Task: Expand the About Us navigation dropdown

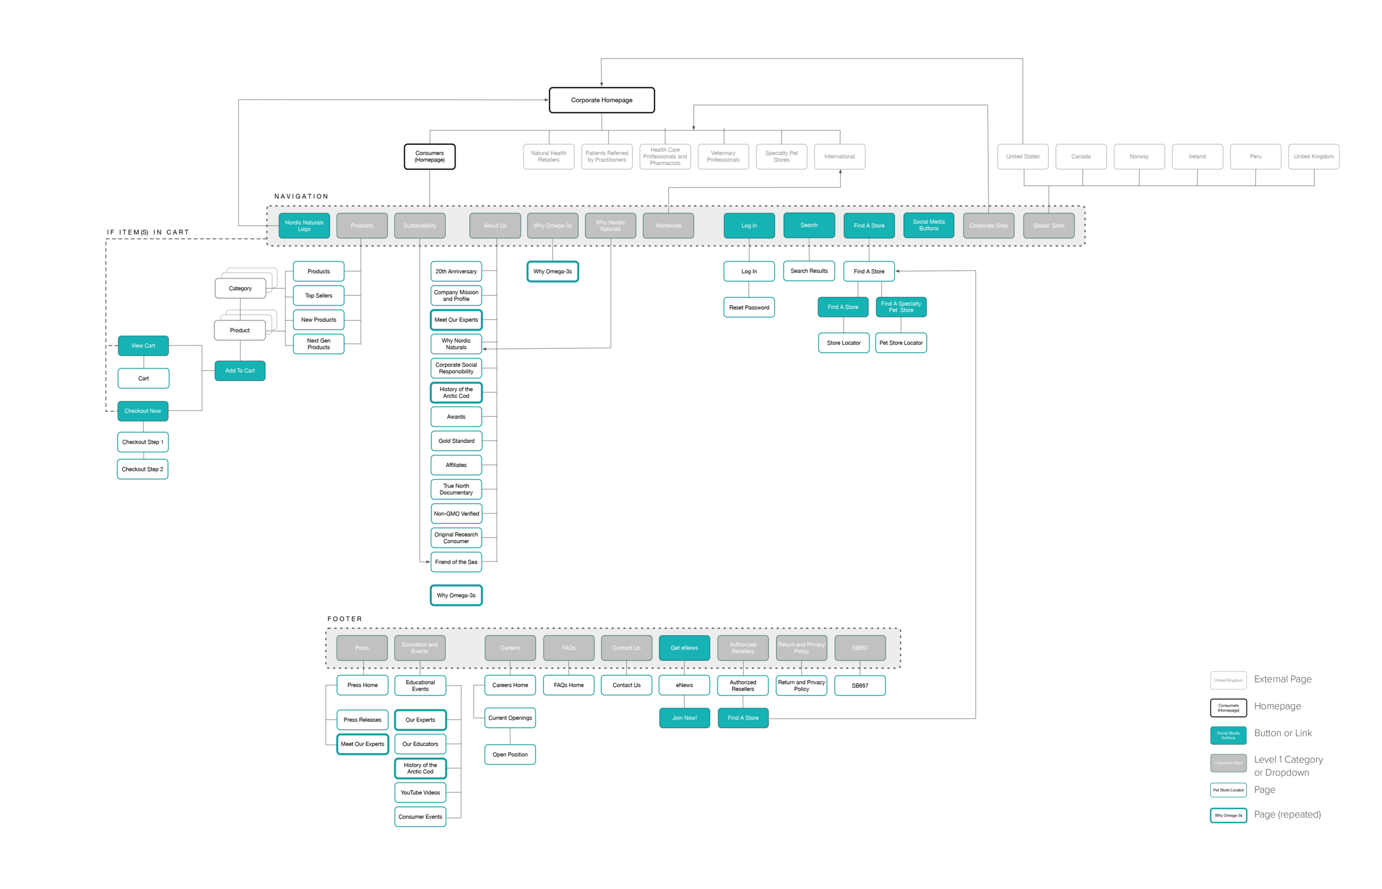Action: click(495, 226)
